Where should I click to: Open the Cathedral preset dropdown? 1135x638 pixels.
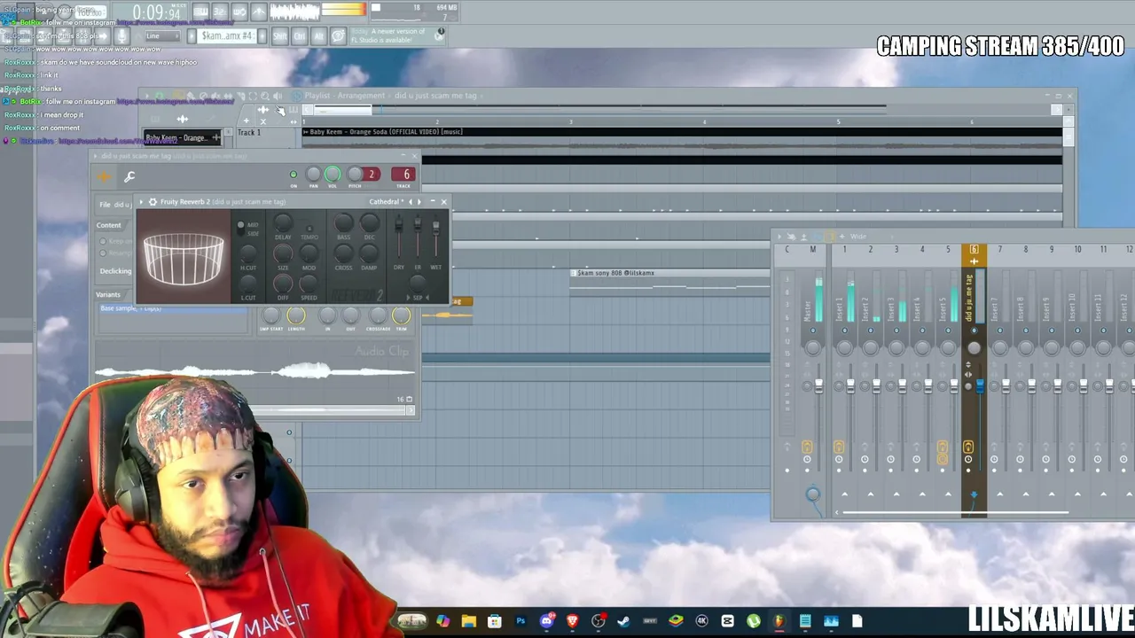386,202
